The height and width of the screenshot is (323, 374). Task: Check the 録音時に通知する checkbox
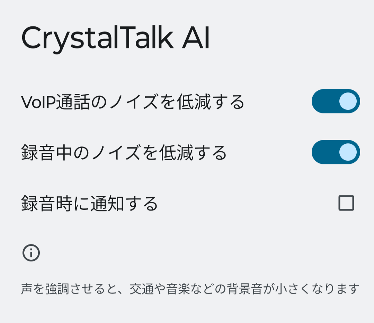click(x=346, y=203)
